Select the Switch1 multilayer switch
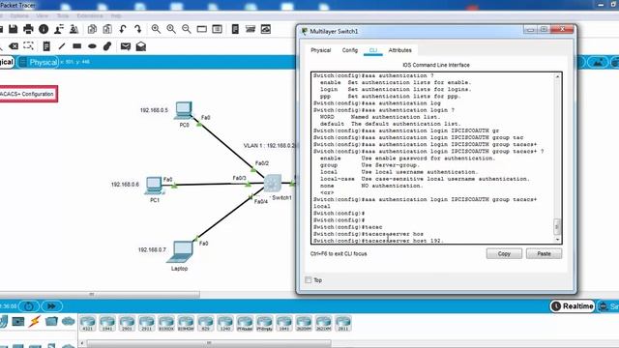619x348 pixels. (273, 183)
